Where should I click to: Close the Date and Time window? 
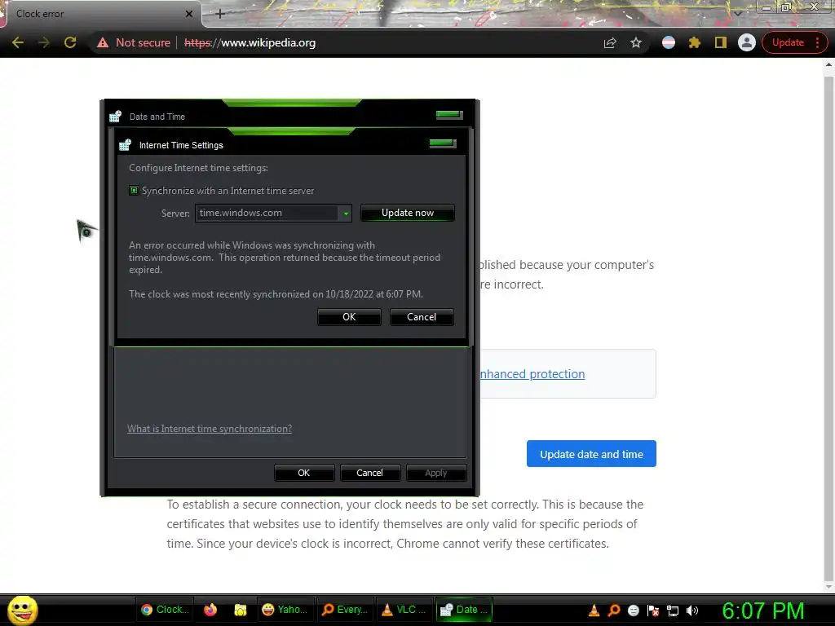click(x=449, y=115)
